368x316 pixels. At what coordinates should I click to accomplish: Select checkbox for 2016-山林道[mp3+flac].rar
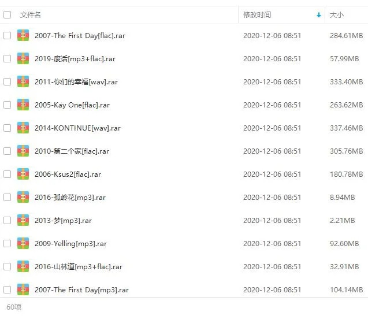[x=8, y=266]
